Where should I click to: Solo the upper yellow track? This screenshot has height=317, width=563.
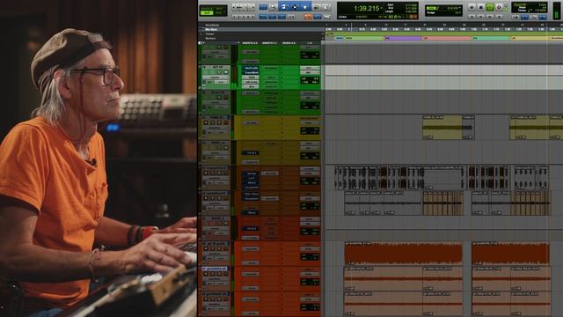tap(219, 122)
